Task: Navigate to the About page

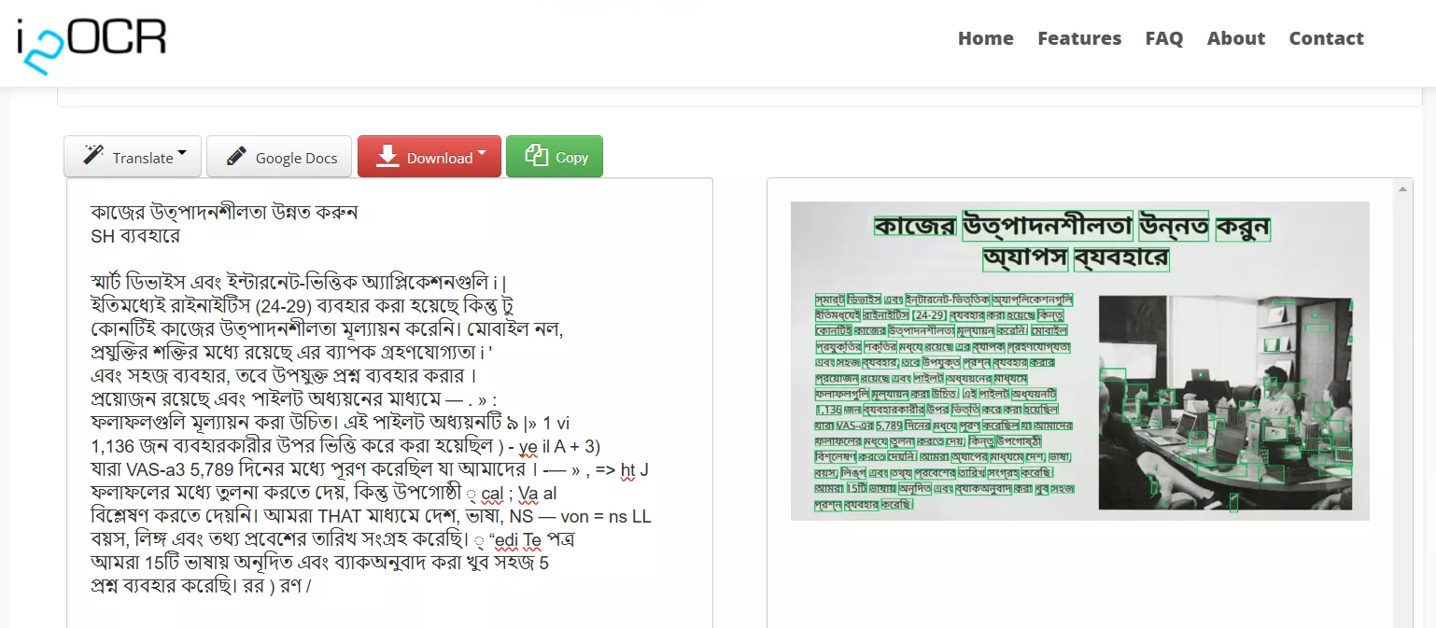Action: point(1235,38)
